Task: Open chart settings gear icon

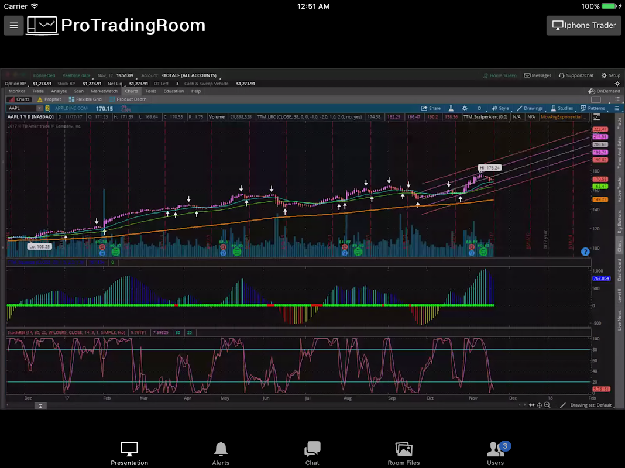Action: tap(465, 108)
